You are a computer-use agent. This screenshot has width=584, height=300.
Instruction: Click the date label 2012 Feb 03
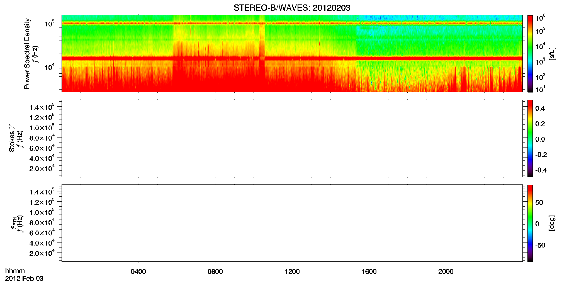(24, 278)
